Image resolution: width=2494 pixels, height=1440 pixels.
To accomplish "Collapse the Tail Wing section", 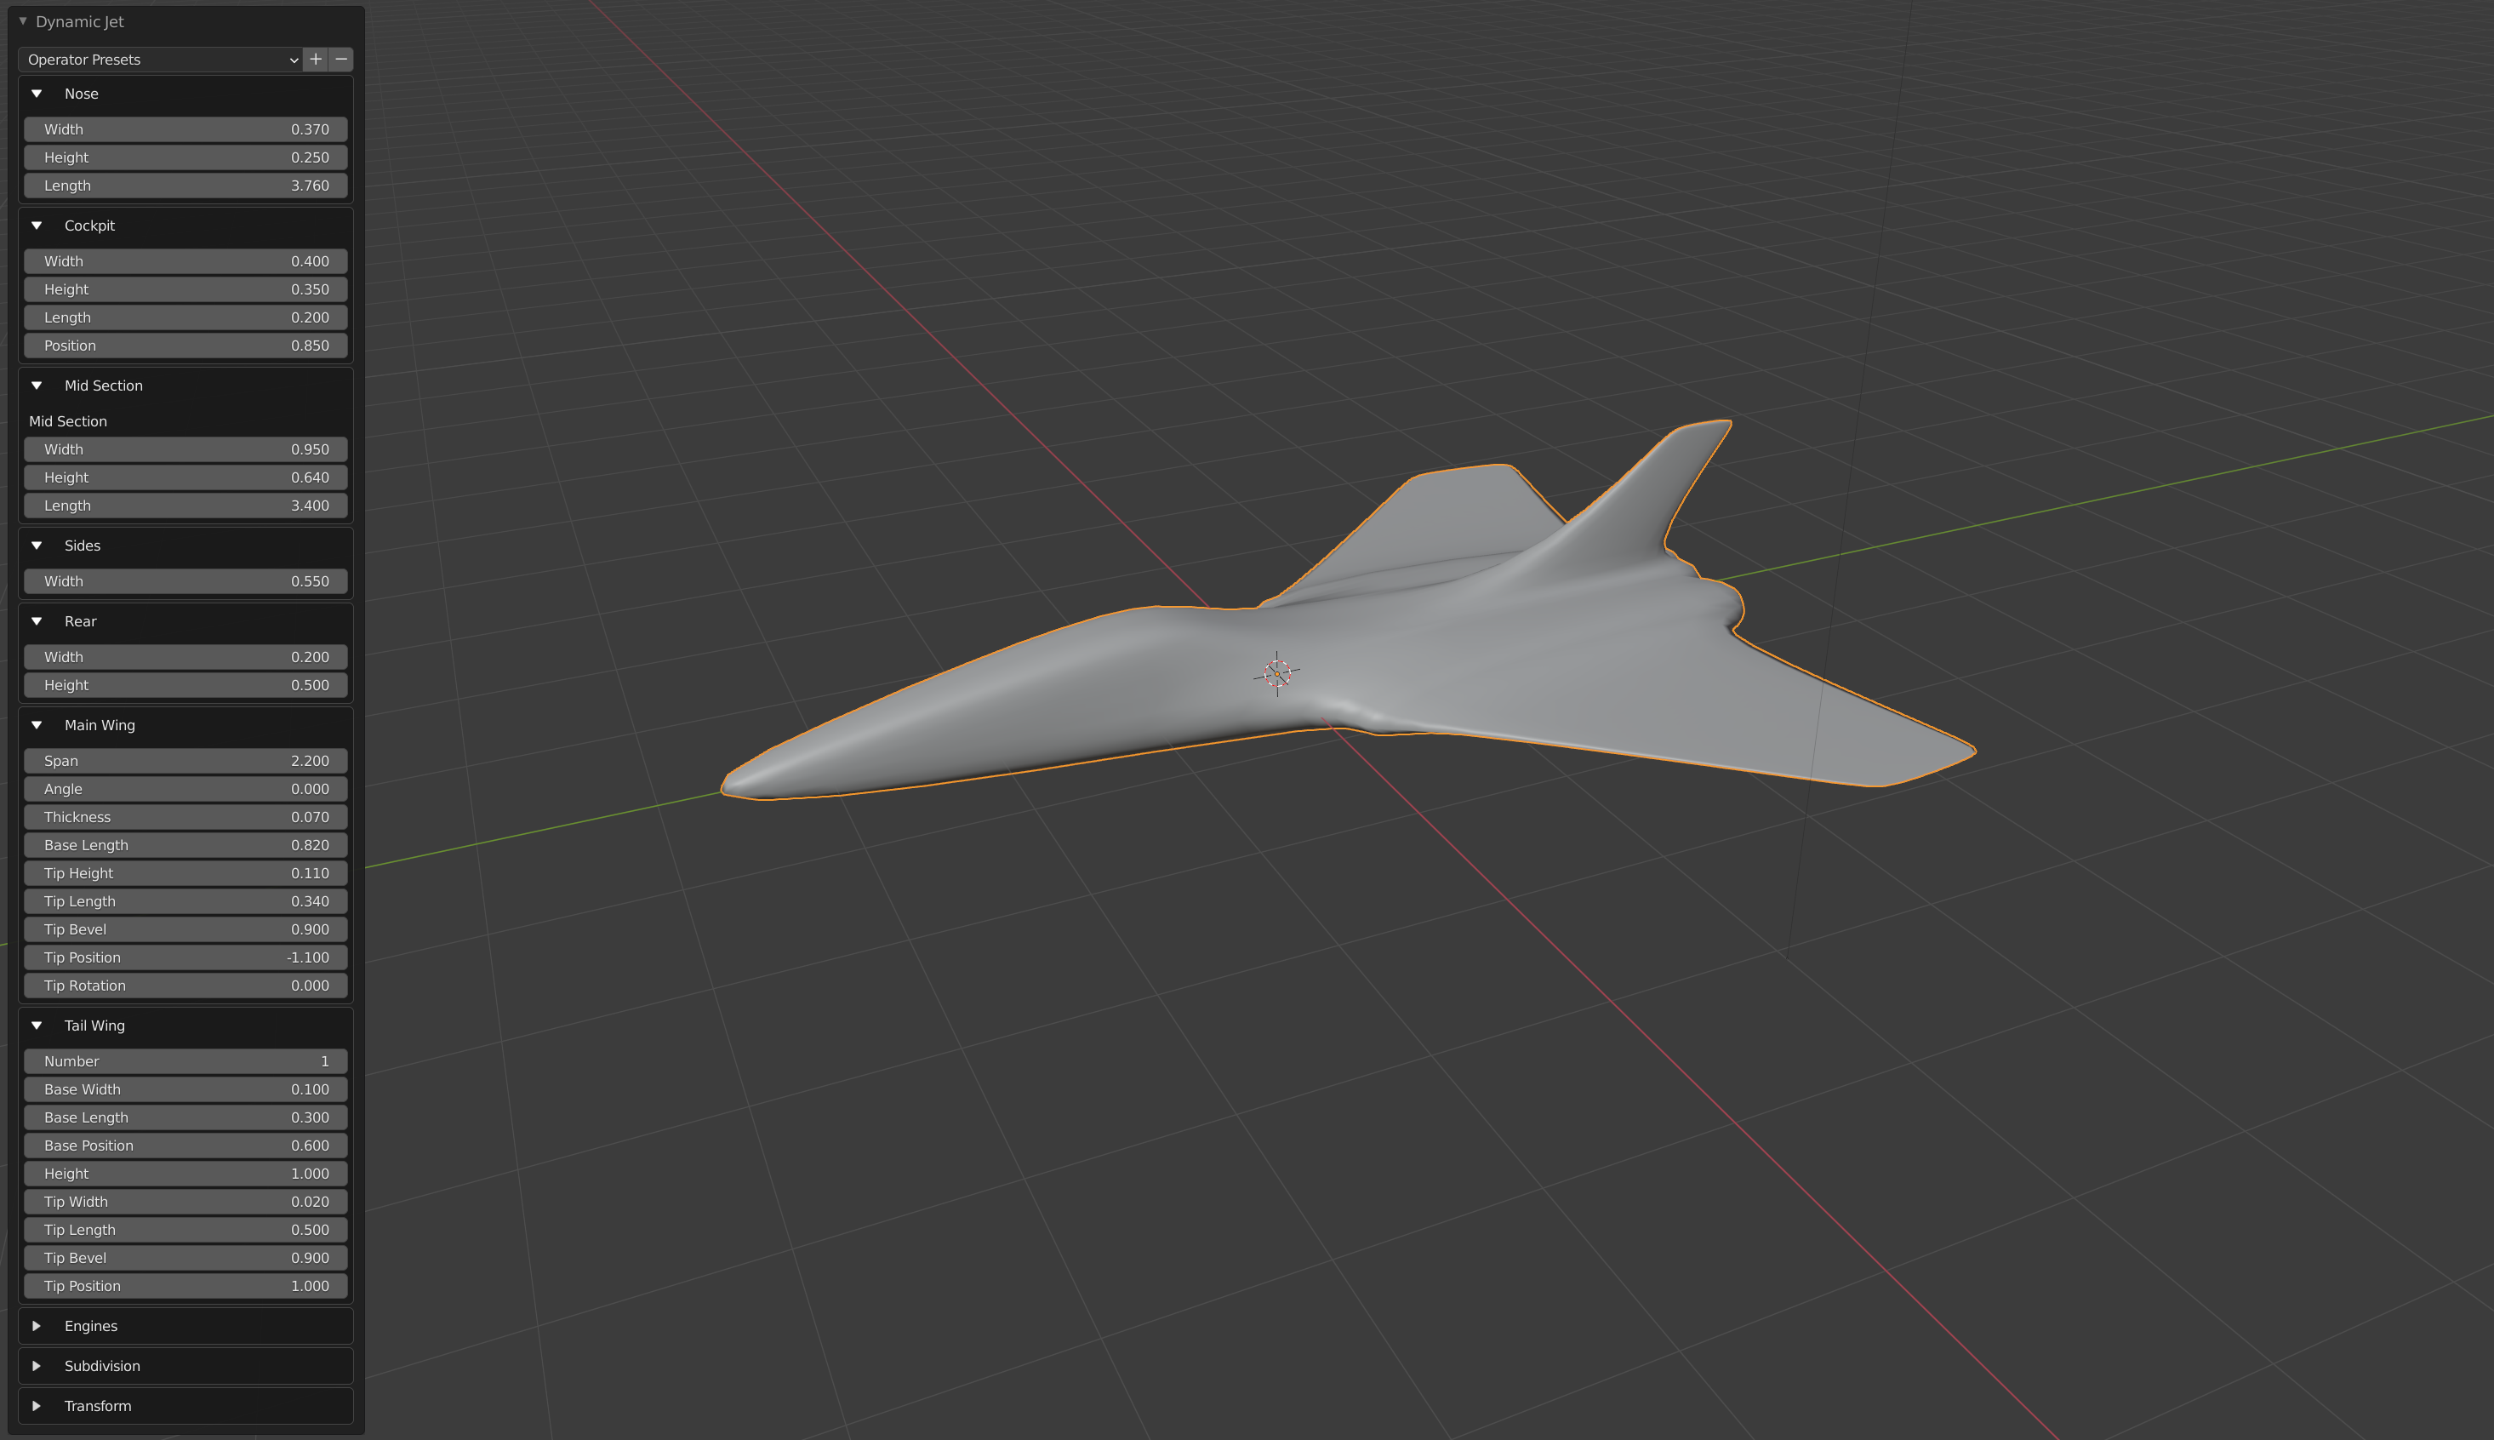I will tap(37, 1026).
